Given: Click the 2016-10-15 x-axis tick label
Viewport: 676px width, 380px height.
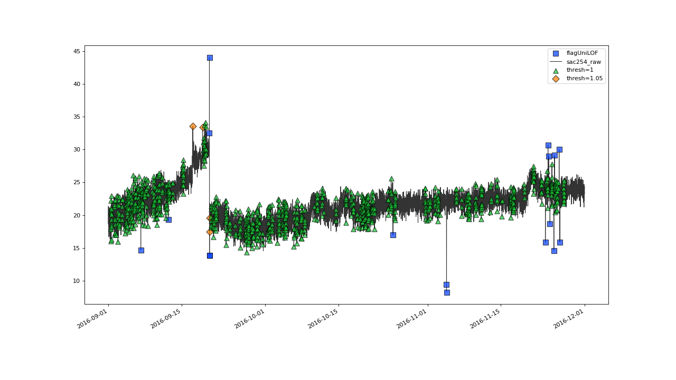Looking at the screenshot, I should coord(323,319).
